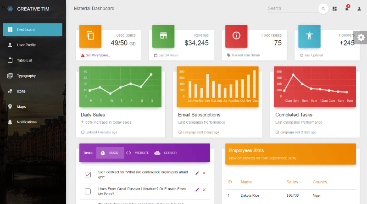This screenshot has width=367, height=204.
Task: Open the dashboard grid icon in header
Action: click(334, 9)
